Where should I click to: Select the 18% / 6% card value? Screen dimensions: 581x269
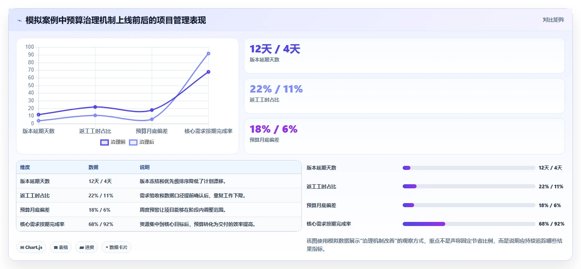coord(273,129)
